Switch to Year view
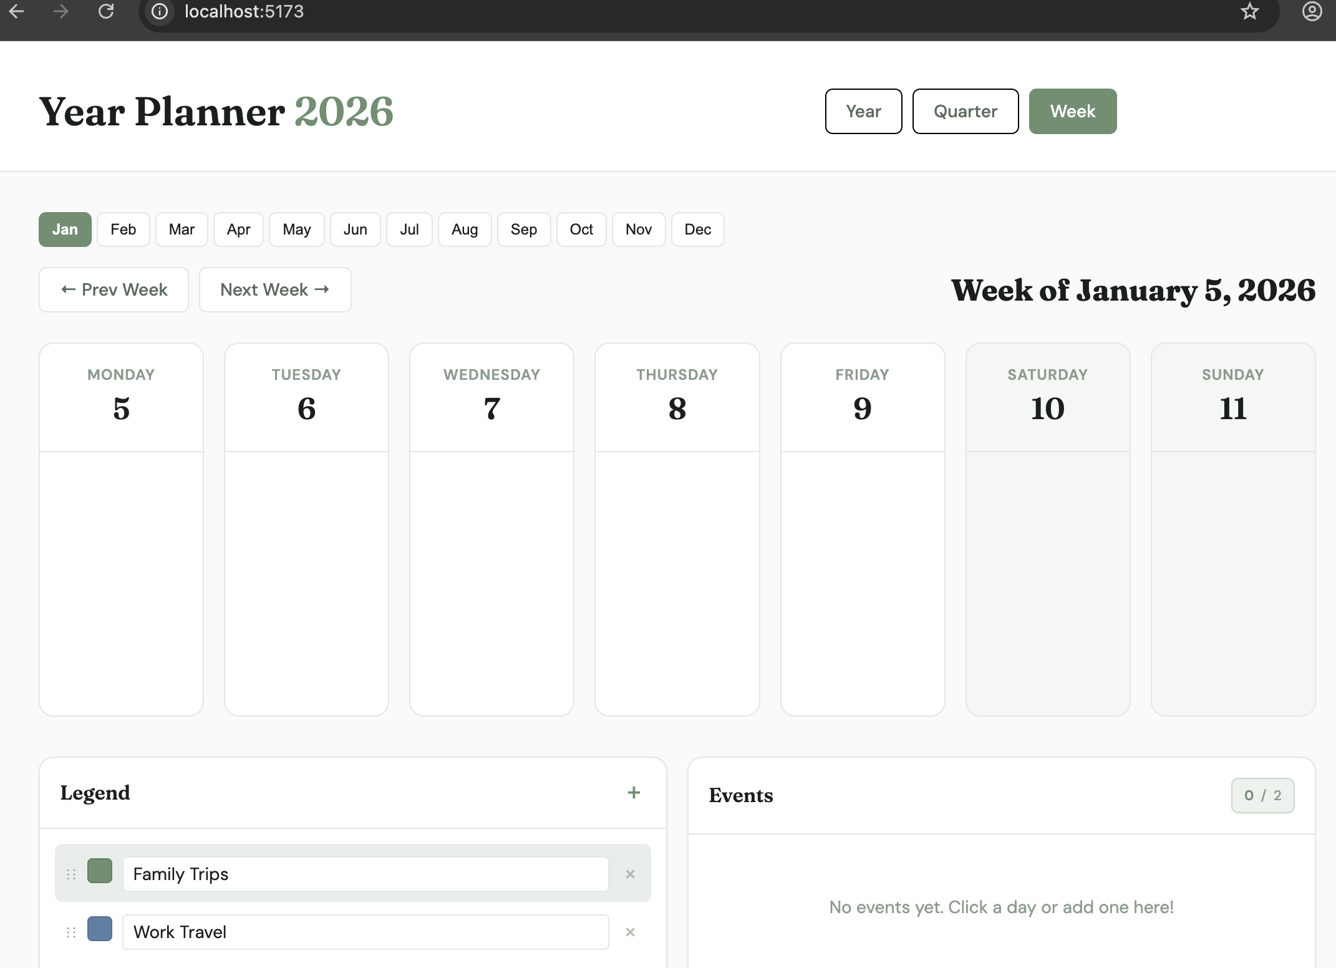The image size is (1336, 968). coord(863,111)
